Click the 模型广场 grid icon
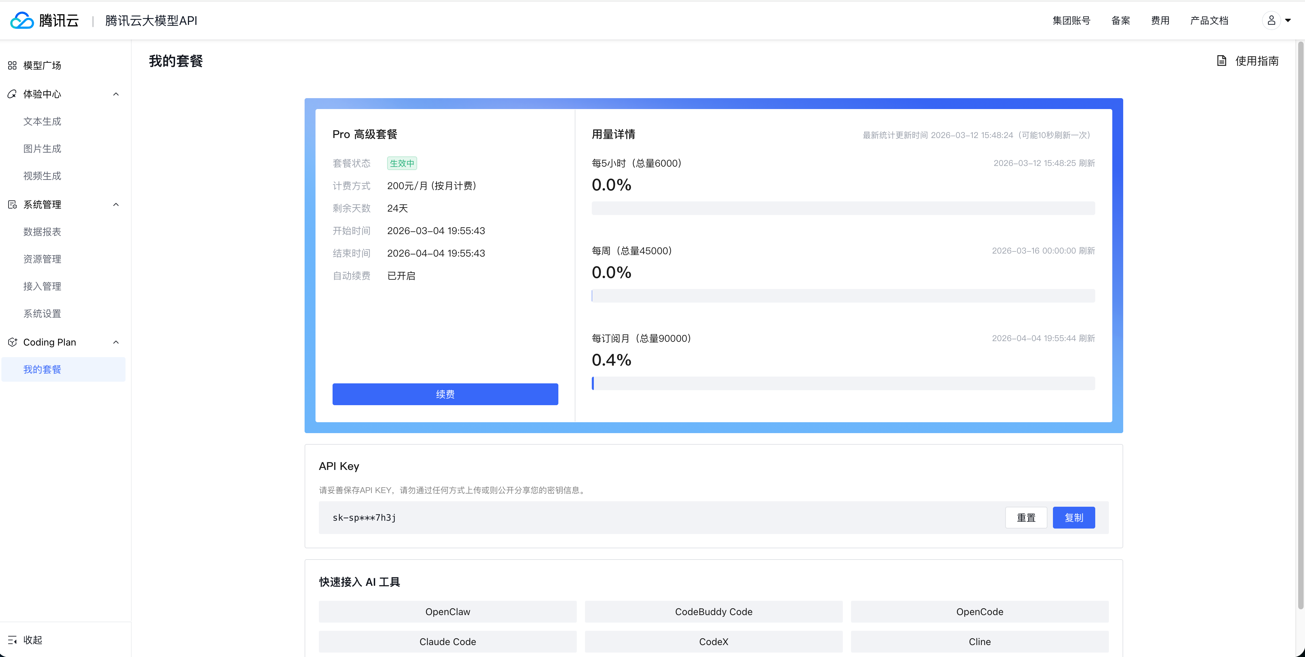The height and width of the screenshot is (657, 1305). point(12,65)
